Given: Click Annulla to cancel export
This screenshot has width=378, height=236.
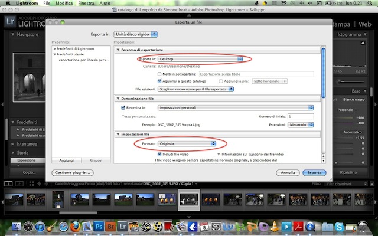Looking at the screenshot, I should (288, 173).
